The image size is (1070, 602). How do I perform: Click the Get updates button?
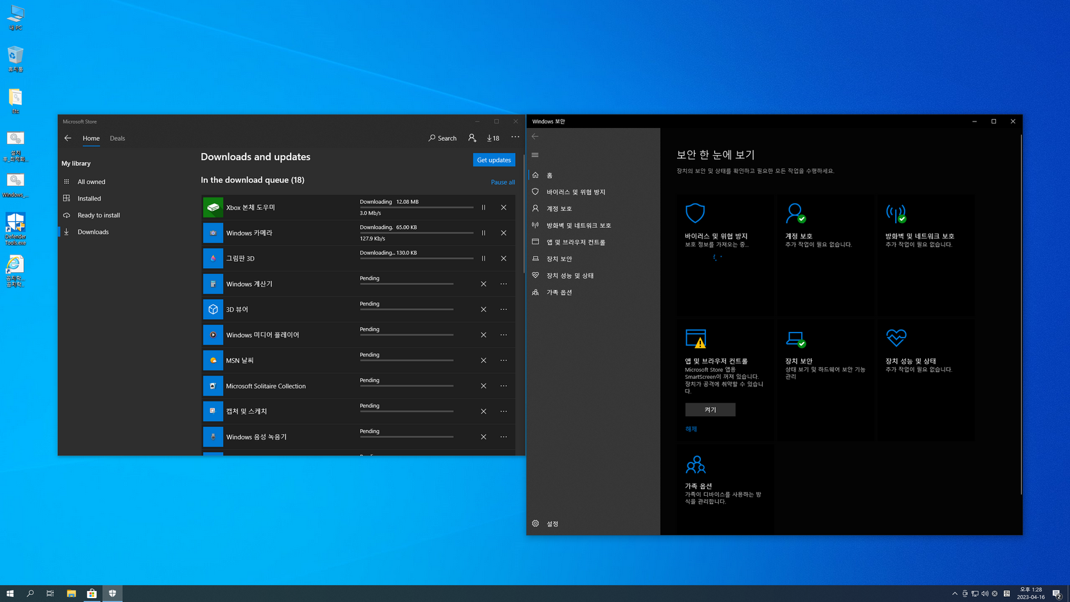(x=494, y=160)
